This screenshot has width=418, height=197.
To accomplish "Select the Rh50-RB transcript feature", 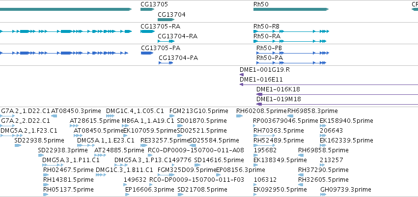I will click(291, 31).
